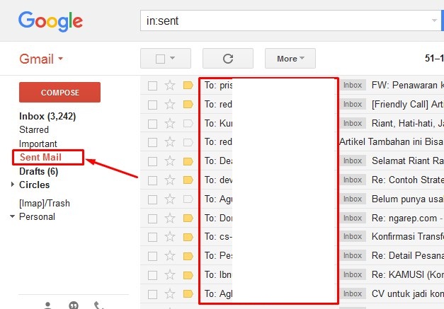Star the 'Artikel Tambahan ini Bisa' email
Screen dimensions: 444x309
coord(170,142)
